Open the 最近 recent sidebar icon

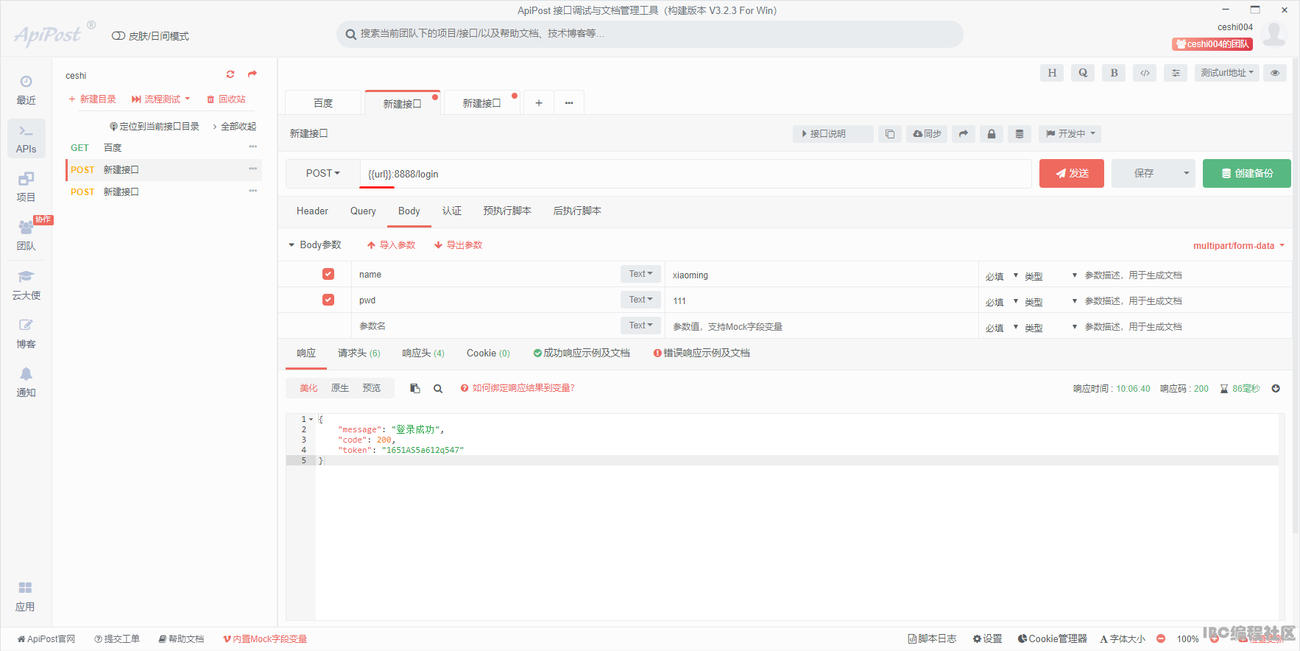pos(26,89)
